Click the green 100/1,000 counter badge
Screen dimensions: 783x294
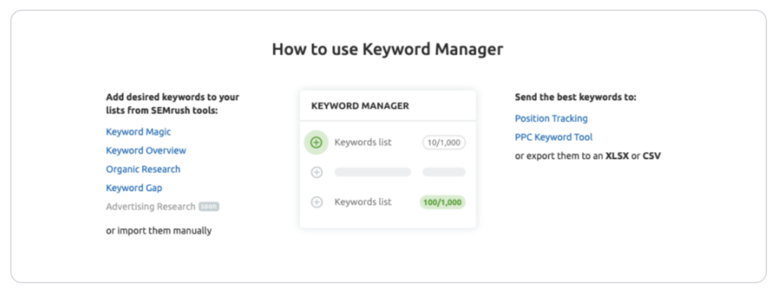(x=443, y=202)
